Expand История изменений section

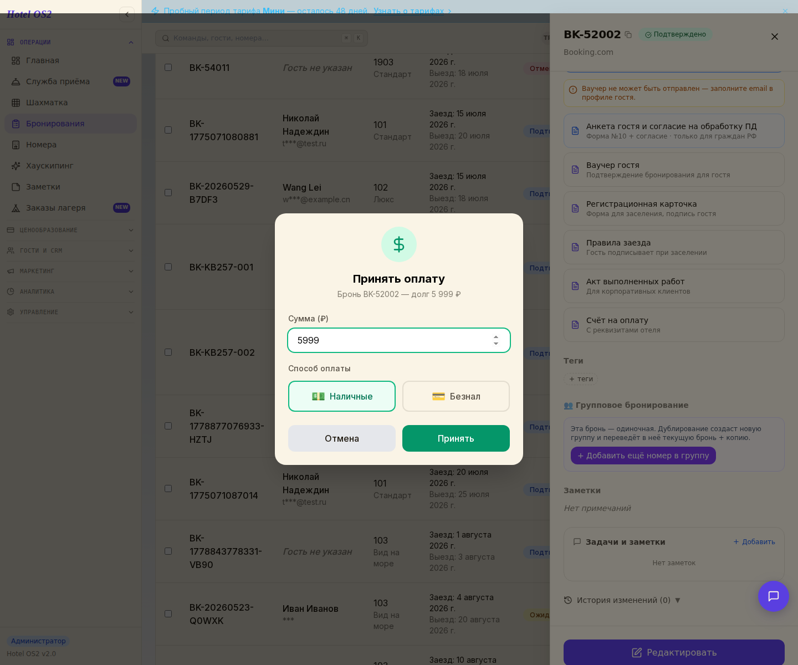622,600
